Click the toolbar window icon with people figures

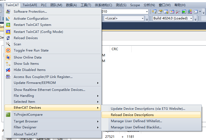(x=166, y=12)
